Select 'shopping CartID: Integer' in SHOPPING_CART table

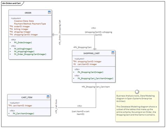(90, 62)
